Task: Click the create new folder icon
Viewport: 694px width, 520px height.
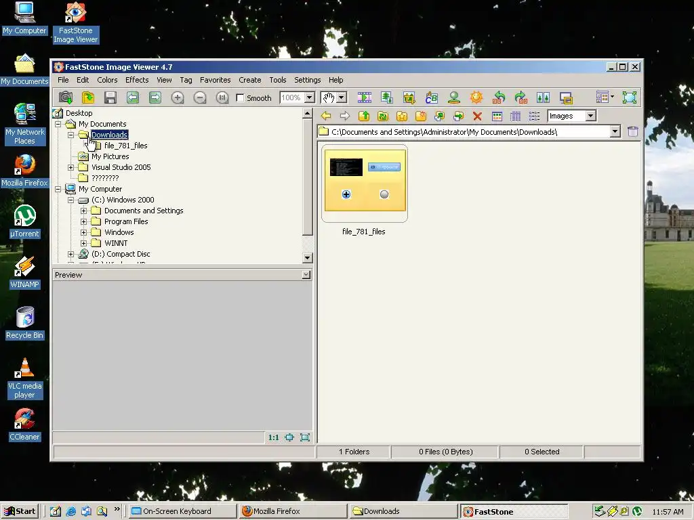Action: (x=421, y=116)
